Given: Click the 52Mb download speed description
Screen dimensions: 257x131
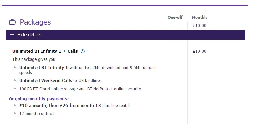Looking at the screenshot, I should (88, 70).
